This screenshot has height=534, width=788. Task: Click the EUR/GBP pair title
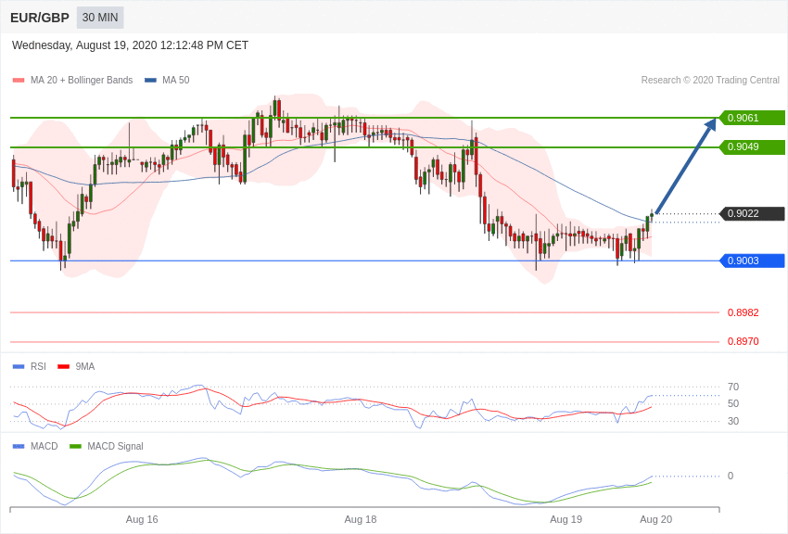click(40, 19)
